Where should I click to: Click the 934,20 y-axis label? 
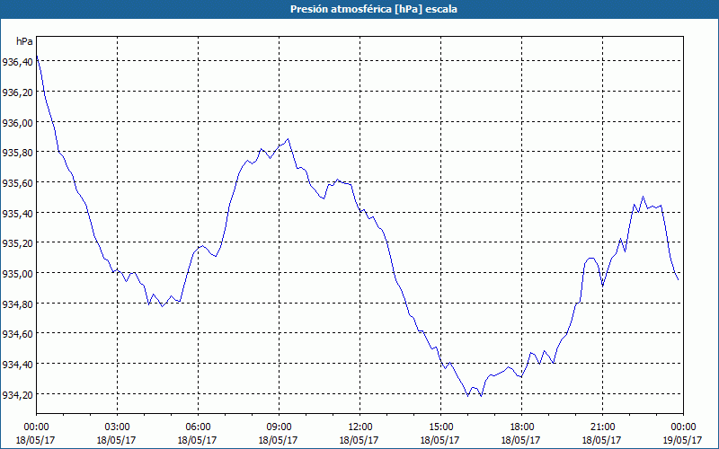tap(18, 394)
